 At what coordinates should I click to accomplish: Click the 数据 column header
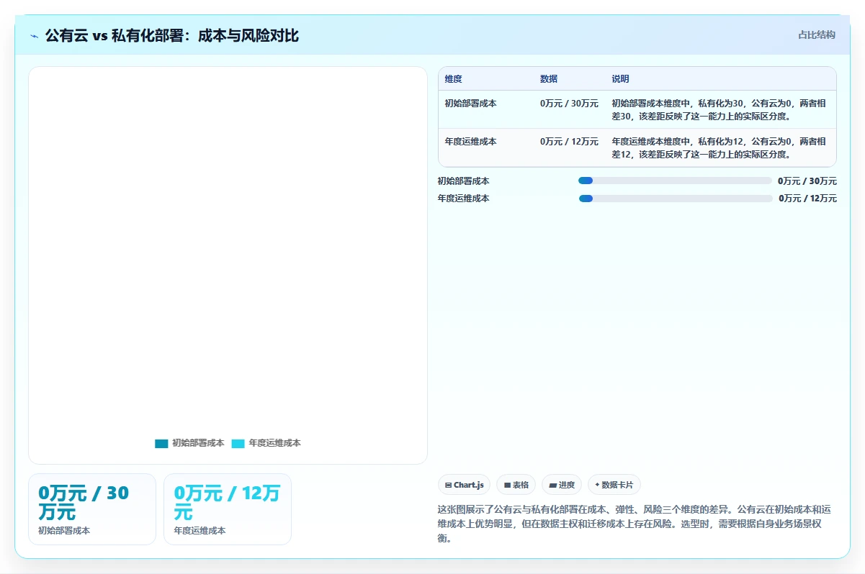click(549, 78)
